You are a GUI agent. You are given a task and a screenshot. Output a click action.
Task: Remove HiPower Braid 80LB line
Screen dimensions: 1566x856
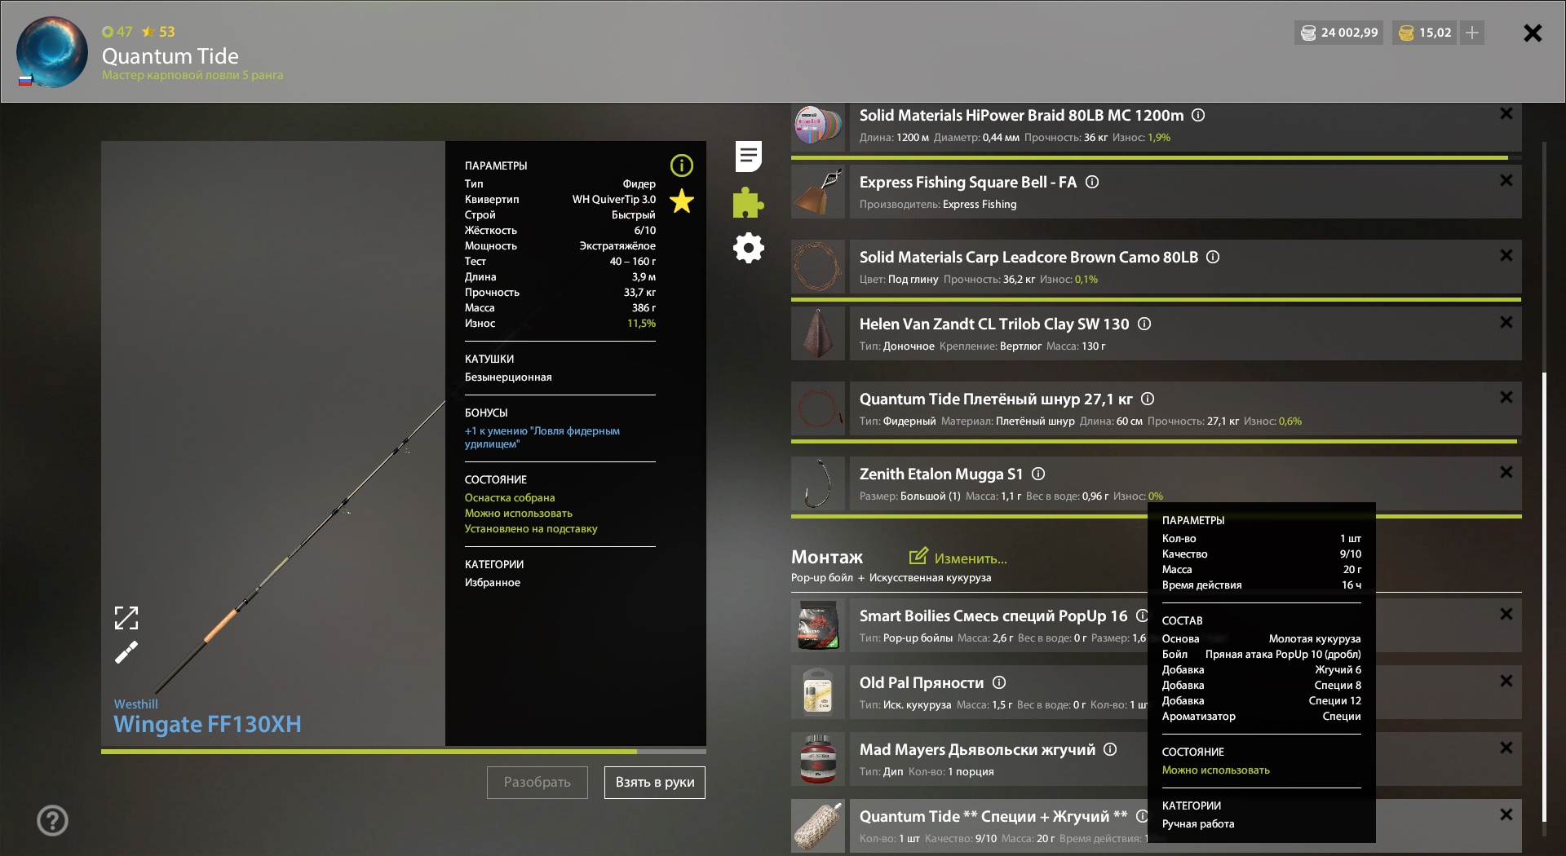coord(1506,114)
